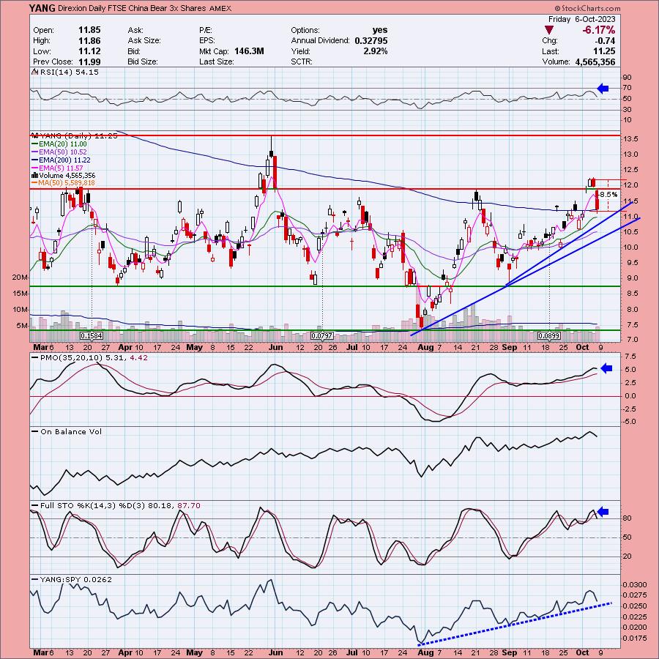Click the 8.5% annotation label near price
Screen dimensions: 659x659
pos(609,195)
